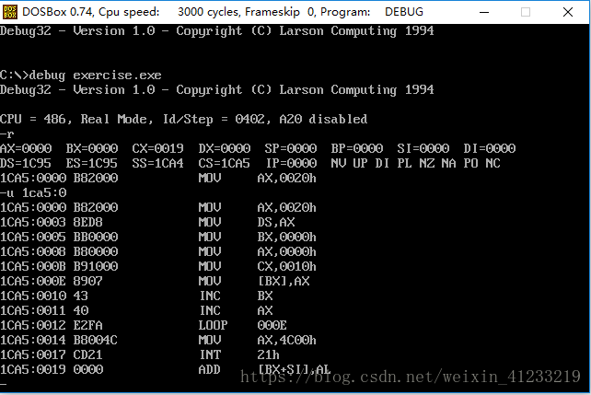
Task: Click operand CX,0010h
Action: point(287,266)
